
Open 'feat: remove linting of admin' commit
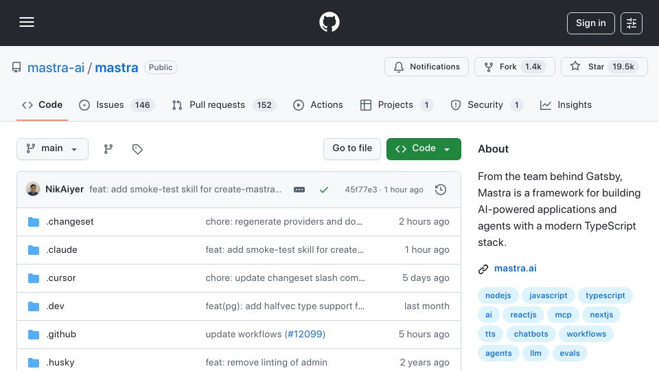(x=266, y=363)
